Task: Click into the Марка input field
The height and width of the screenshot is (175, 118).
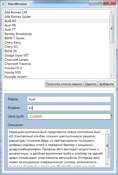Action: pos(69,99)
